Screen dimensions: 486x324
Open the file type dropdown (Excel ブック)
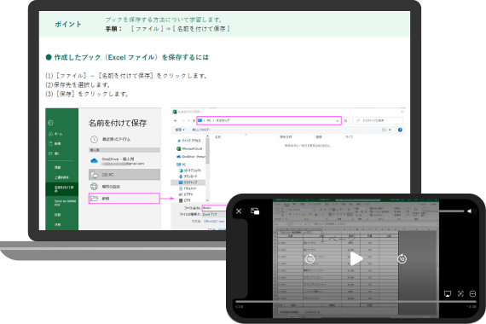click(x=215, y=214)
